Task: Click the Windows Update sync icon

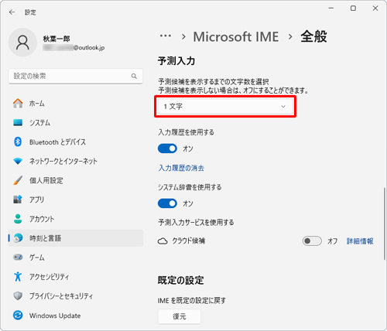Action: [18, 316]
